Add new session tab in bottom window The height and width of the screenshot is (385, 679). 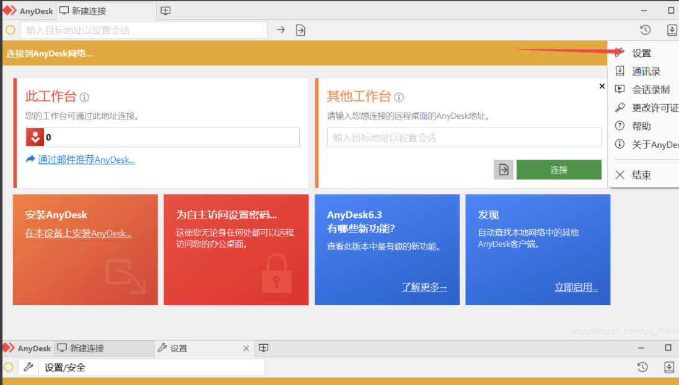click(x=263, y=348)
